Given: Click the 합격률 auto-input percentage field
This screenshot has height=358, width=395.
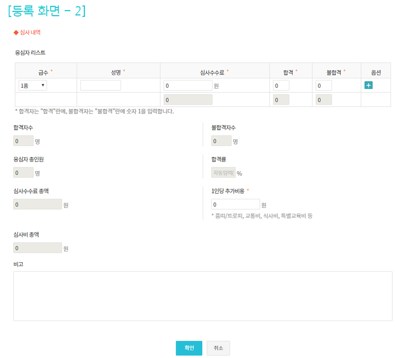Looking at the screenshot, I should click(223, 172).
